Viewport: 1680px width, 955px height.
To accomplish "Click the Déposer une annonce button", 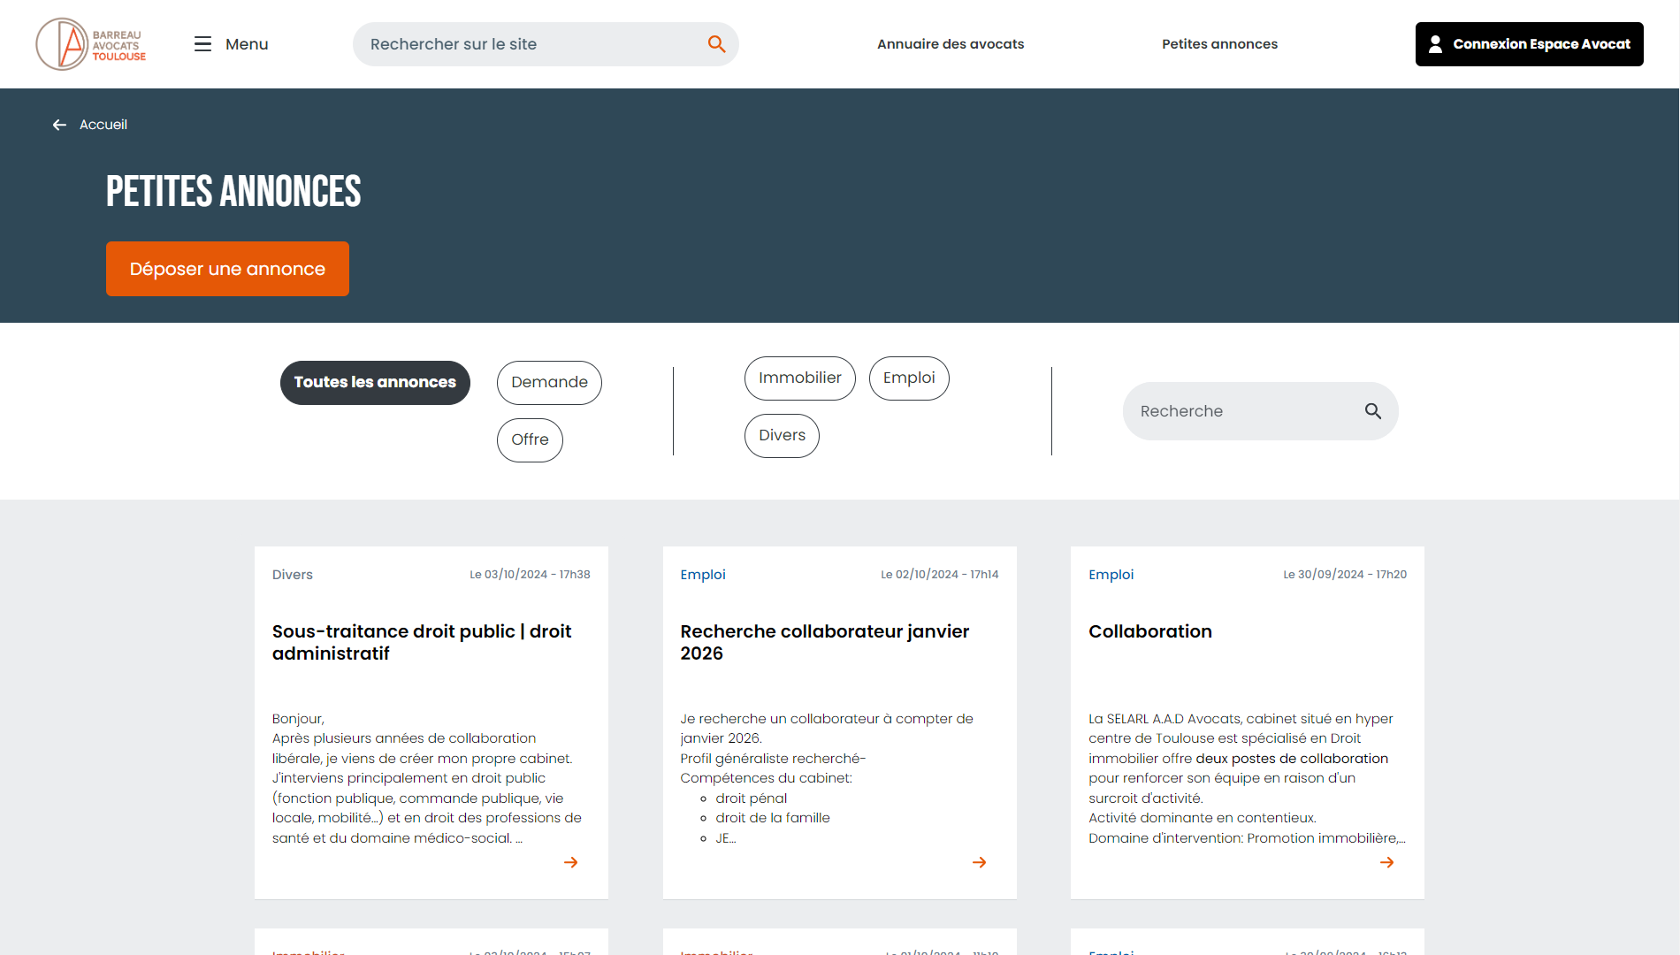I will [x=227, y=269].
